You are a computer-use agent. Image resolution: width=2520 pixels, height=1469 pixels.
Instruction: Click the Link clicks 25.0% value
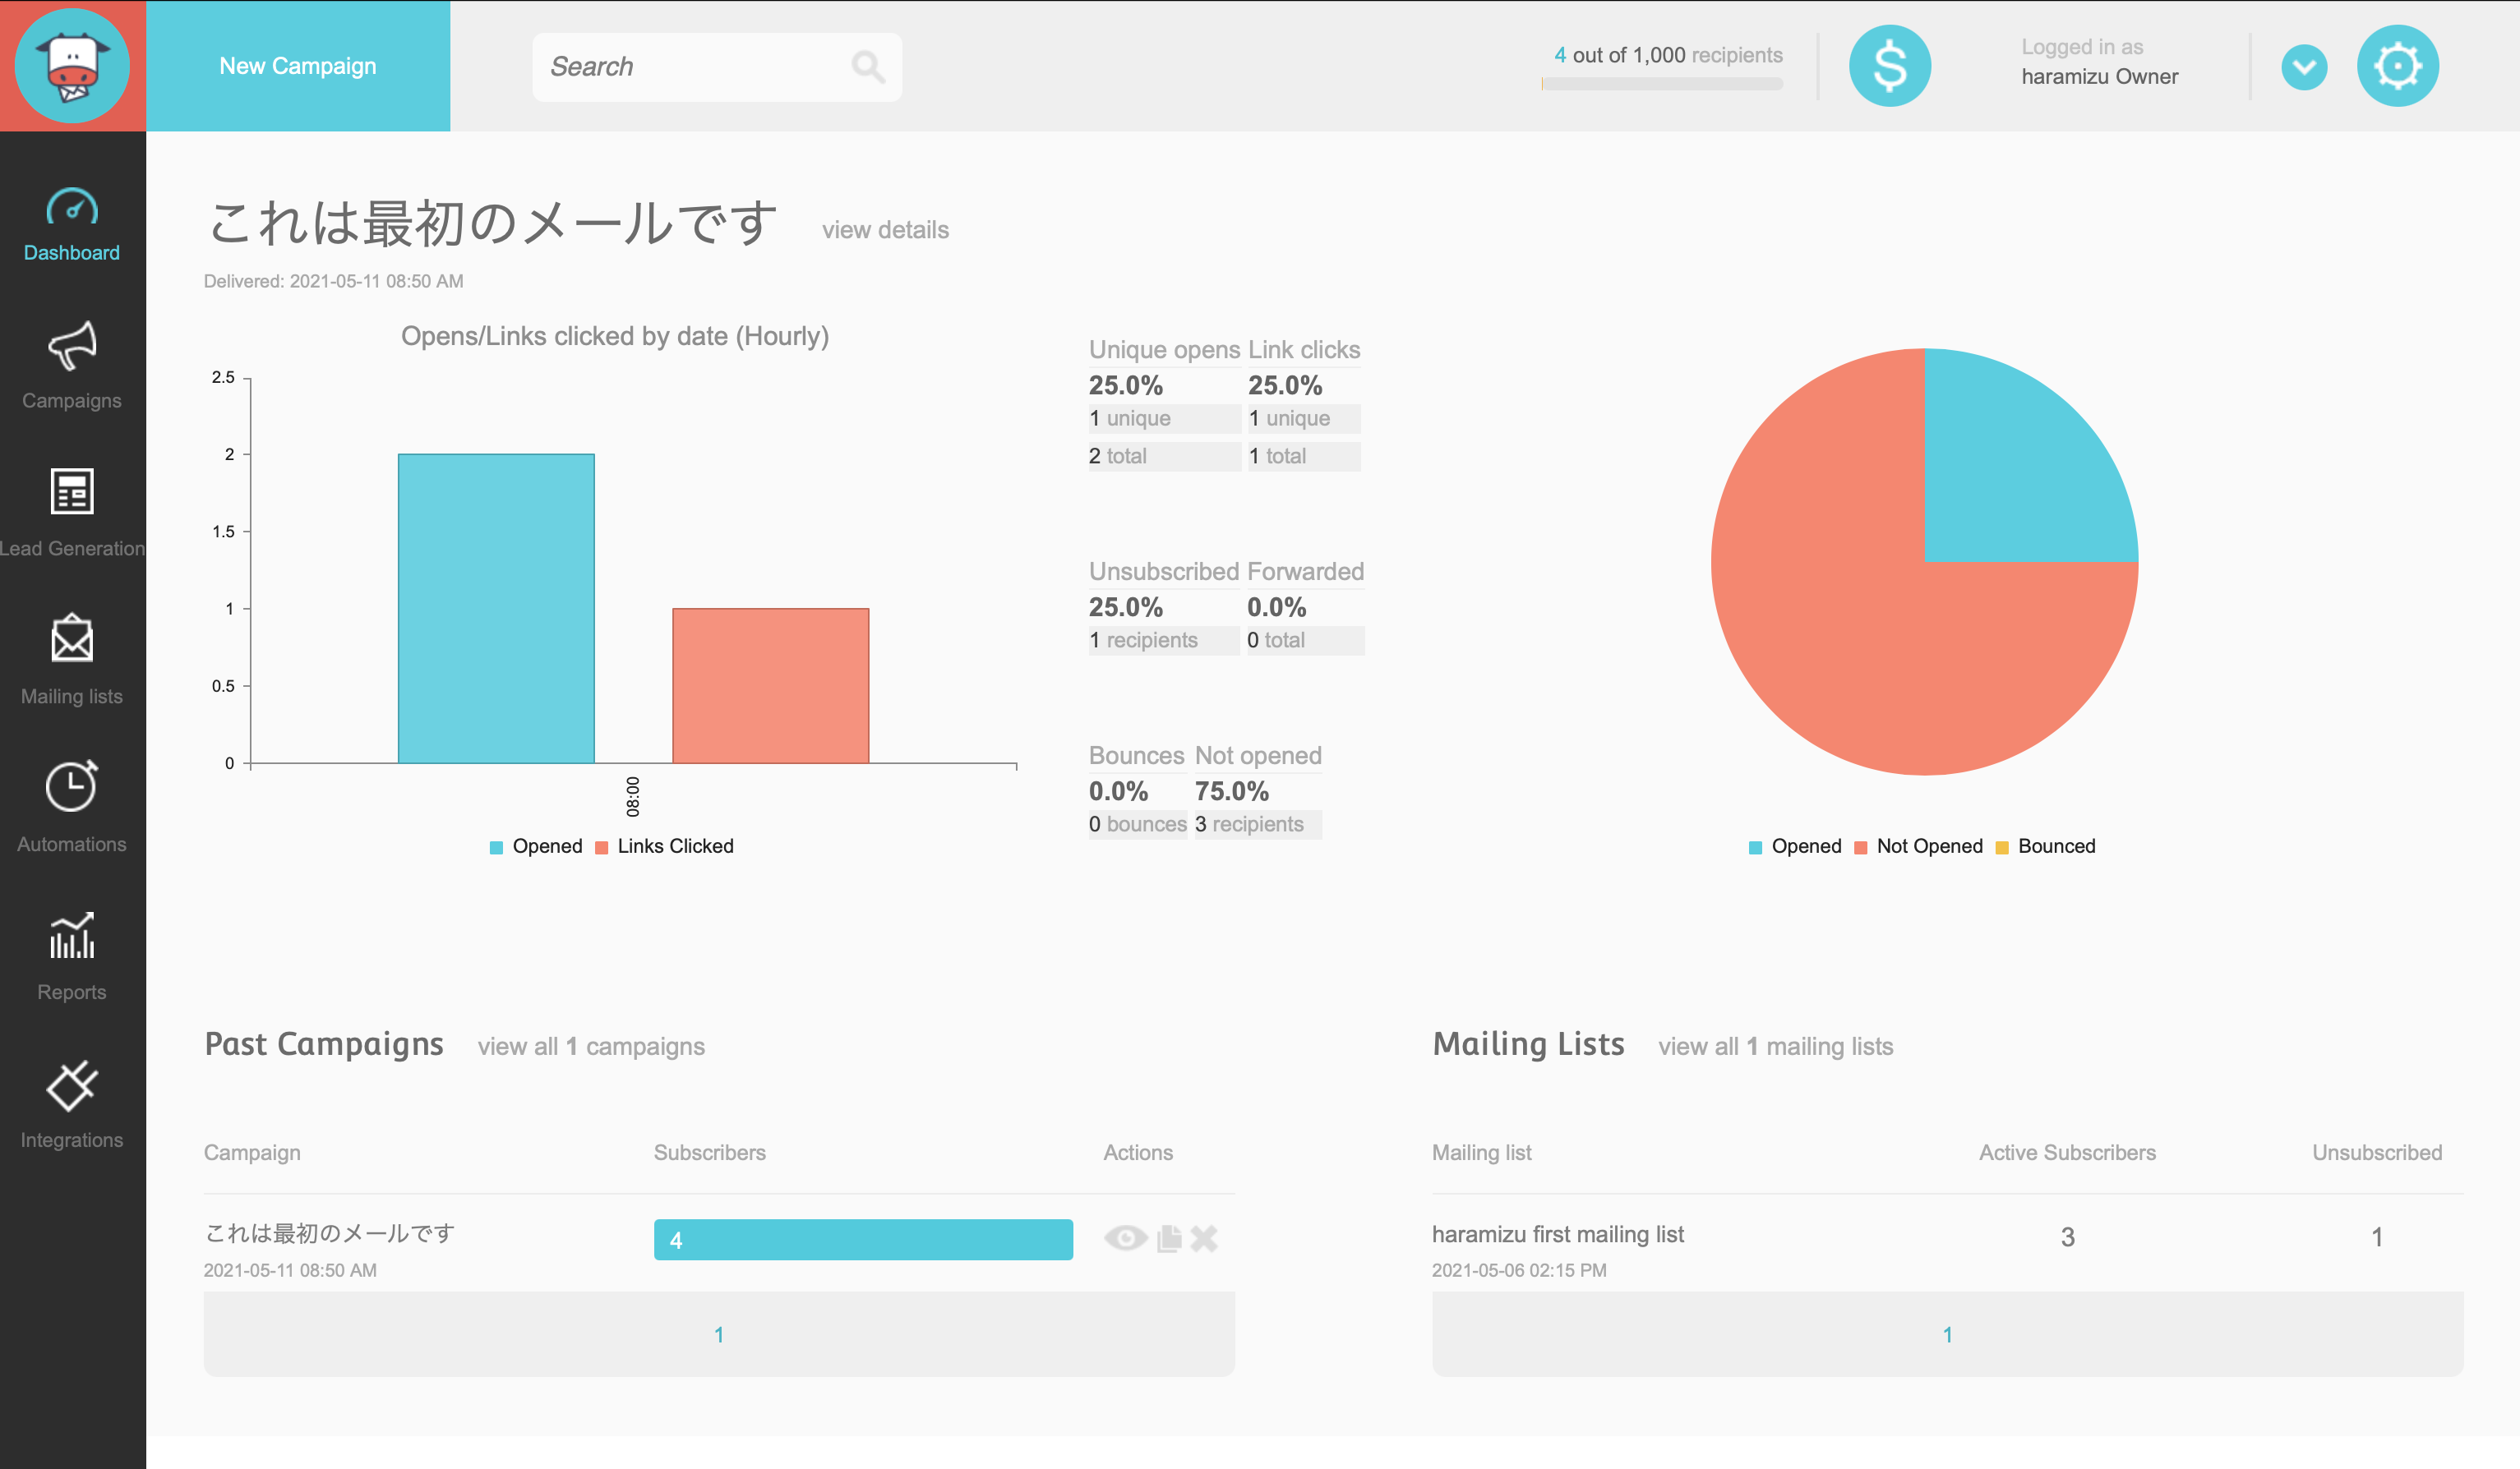click(1284, 385)
